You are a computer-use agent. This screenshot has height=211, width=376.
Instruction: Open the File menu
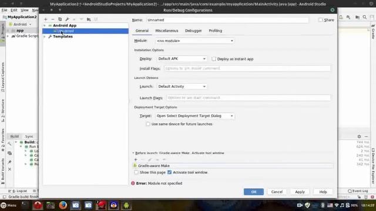(x=4, y=11)
